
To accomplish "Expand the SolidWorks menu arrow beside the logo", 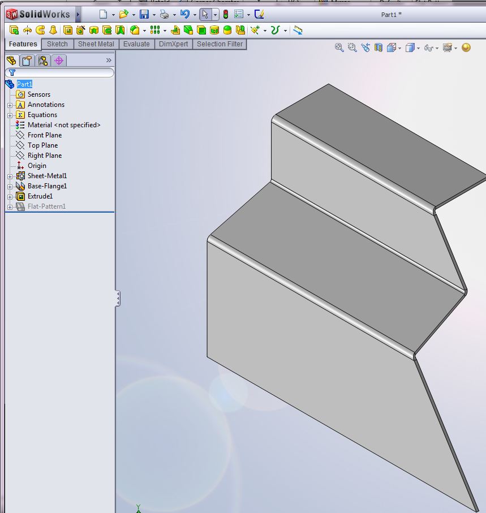I will (78, 14).
